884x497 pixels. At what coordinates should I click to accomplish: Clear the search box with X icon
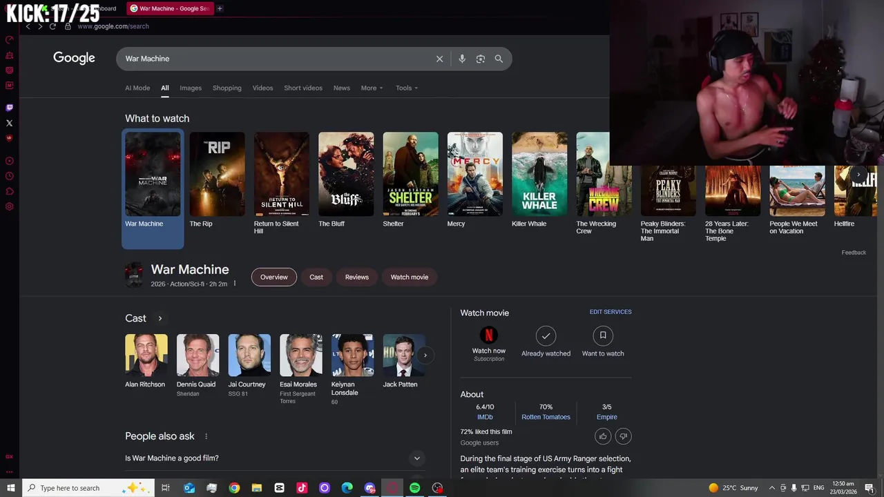click(439, 59)
